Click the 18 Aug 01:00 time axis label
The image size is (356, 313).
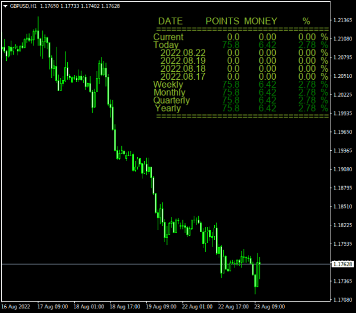tap(89, 307)
